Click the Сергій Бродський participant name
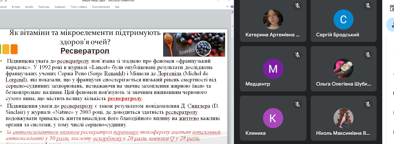394x144 pixels. [x=337, y=35]
